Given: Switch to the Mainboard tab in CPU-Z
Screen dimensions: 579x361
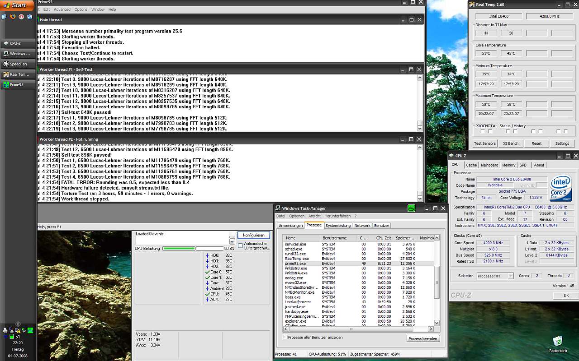Looking at the screenshot, I should click(489, 165).
